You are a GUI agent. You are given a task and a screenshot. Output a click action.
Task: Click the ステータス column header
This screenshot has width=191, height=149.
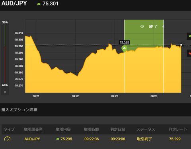[146, 129]
